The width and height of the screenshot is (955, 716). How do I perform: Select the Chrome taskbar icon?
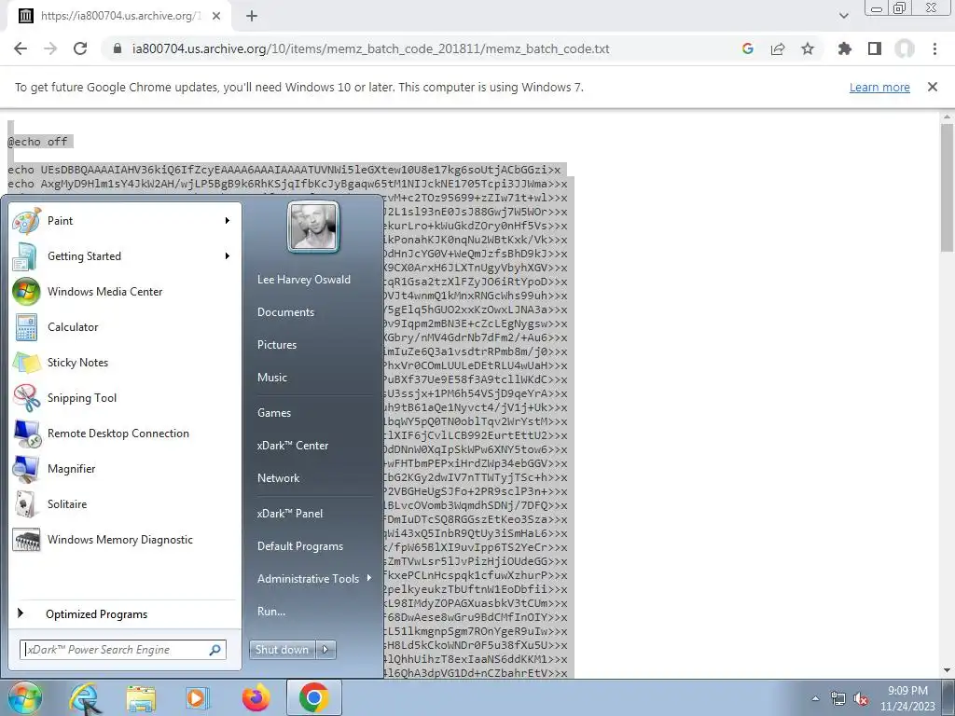pos(313,697)
